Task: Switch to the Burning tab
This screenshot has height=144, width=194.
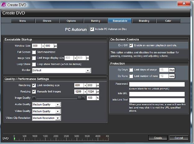Action: 95,21
